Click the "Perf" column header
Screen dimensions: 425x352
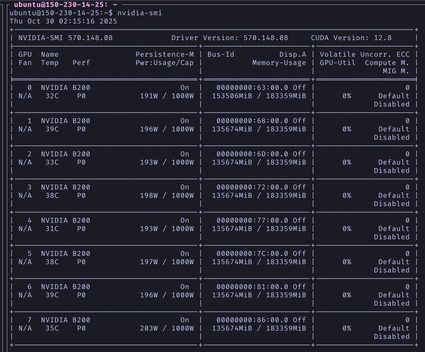point(81,63)
